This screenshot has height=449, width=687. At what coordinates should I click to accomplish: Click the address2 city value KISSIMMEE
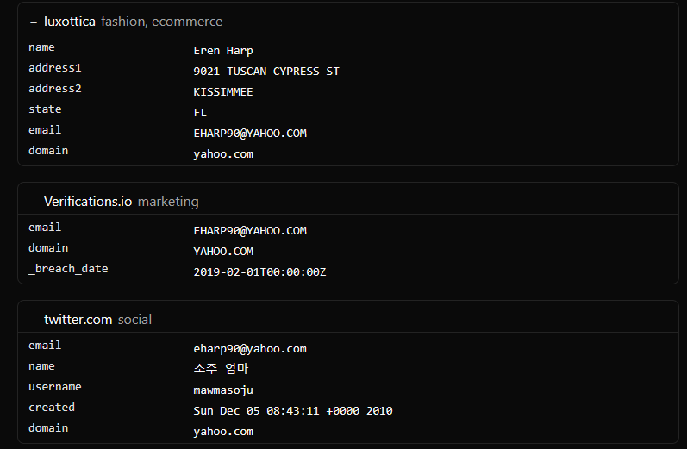coord(223,92)
